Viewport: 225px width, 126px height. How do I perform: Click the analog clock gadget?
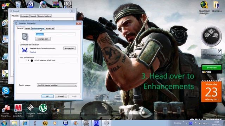tap(211, 36)
